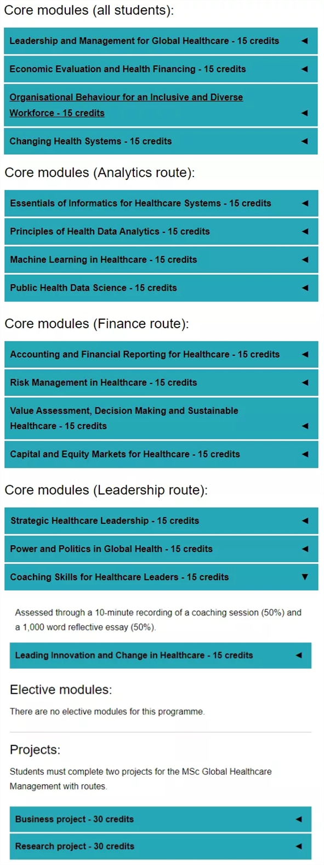Expand the Business project 30 credits section
The width and height of the screenshot is (324, 865).
(161, 819)
